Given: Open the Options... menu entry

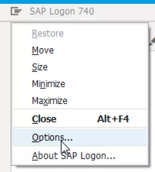Looking at the screenshot, I should pos(80,137).
